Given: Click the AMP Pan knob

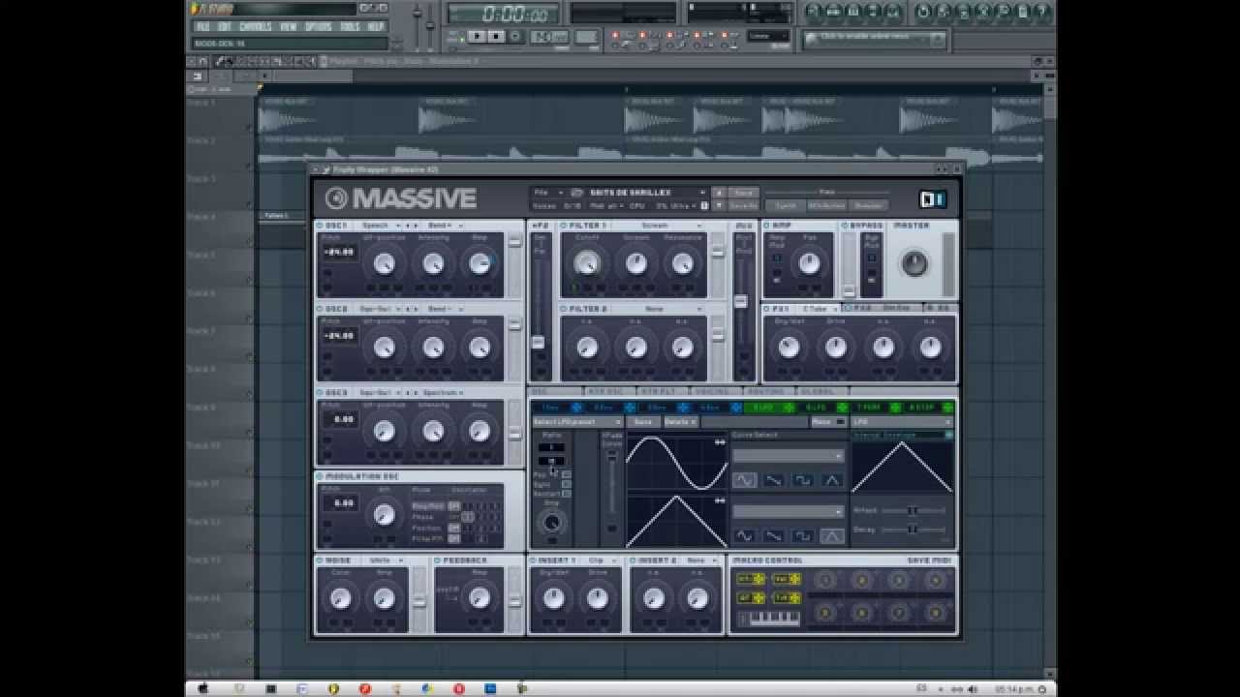Looking at the screenshot, I should pos(809,263).
